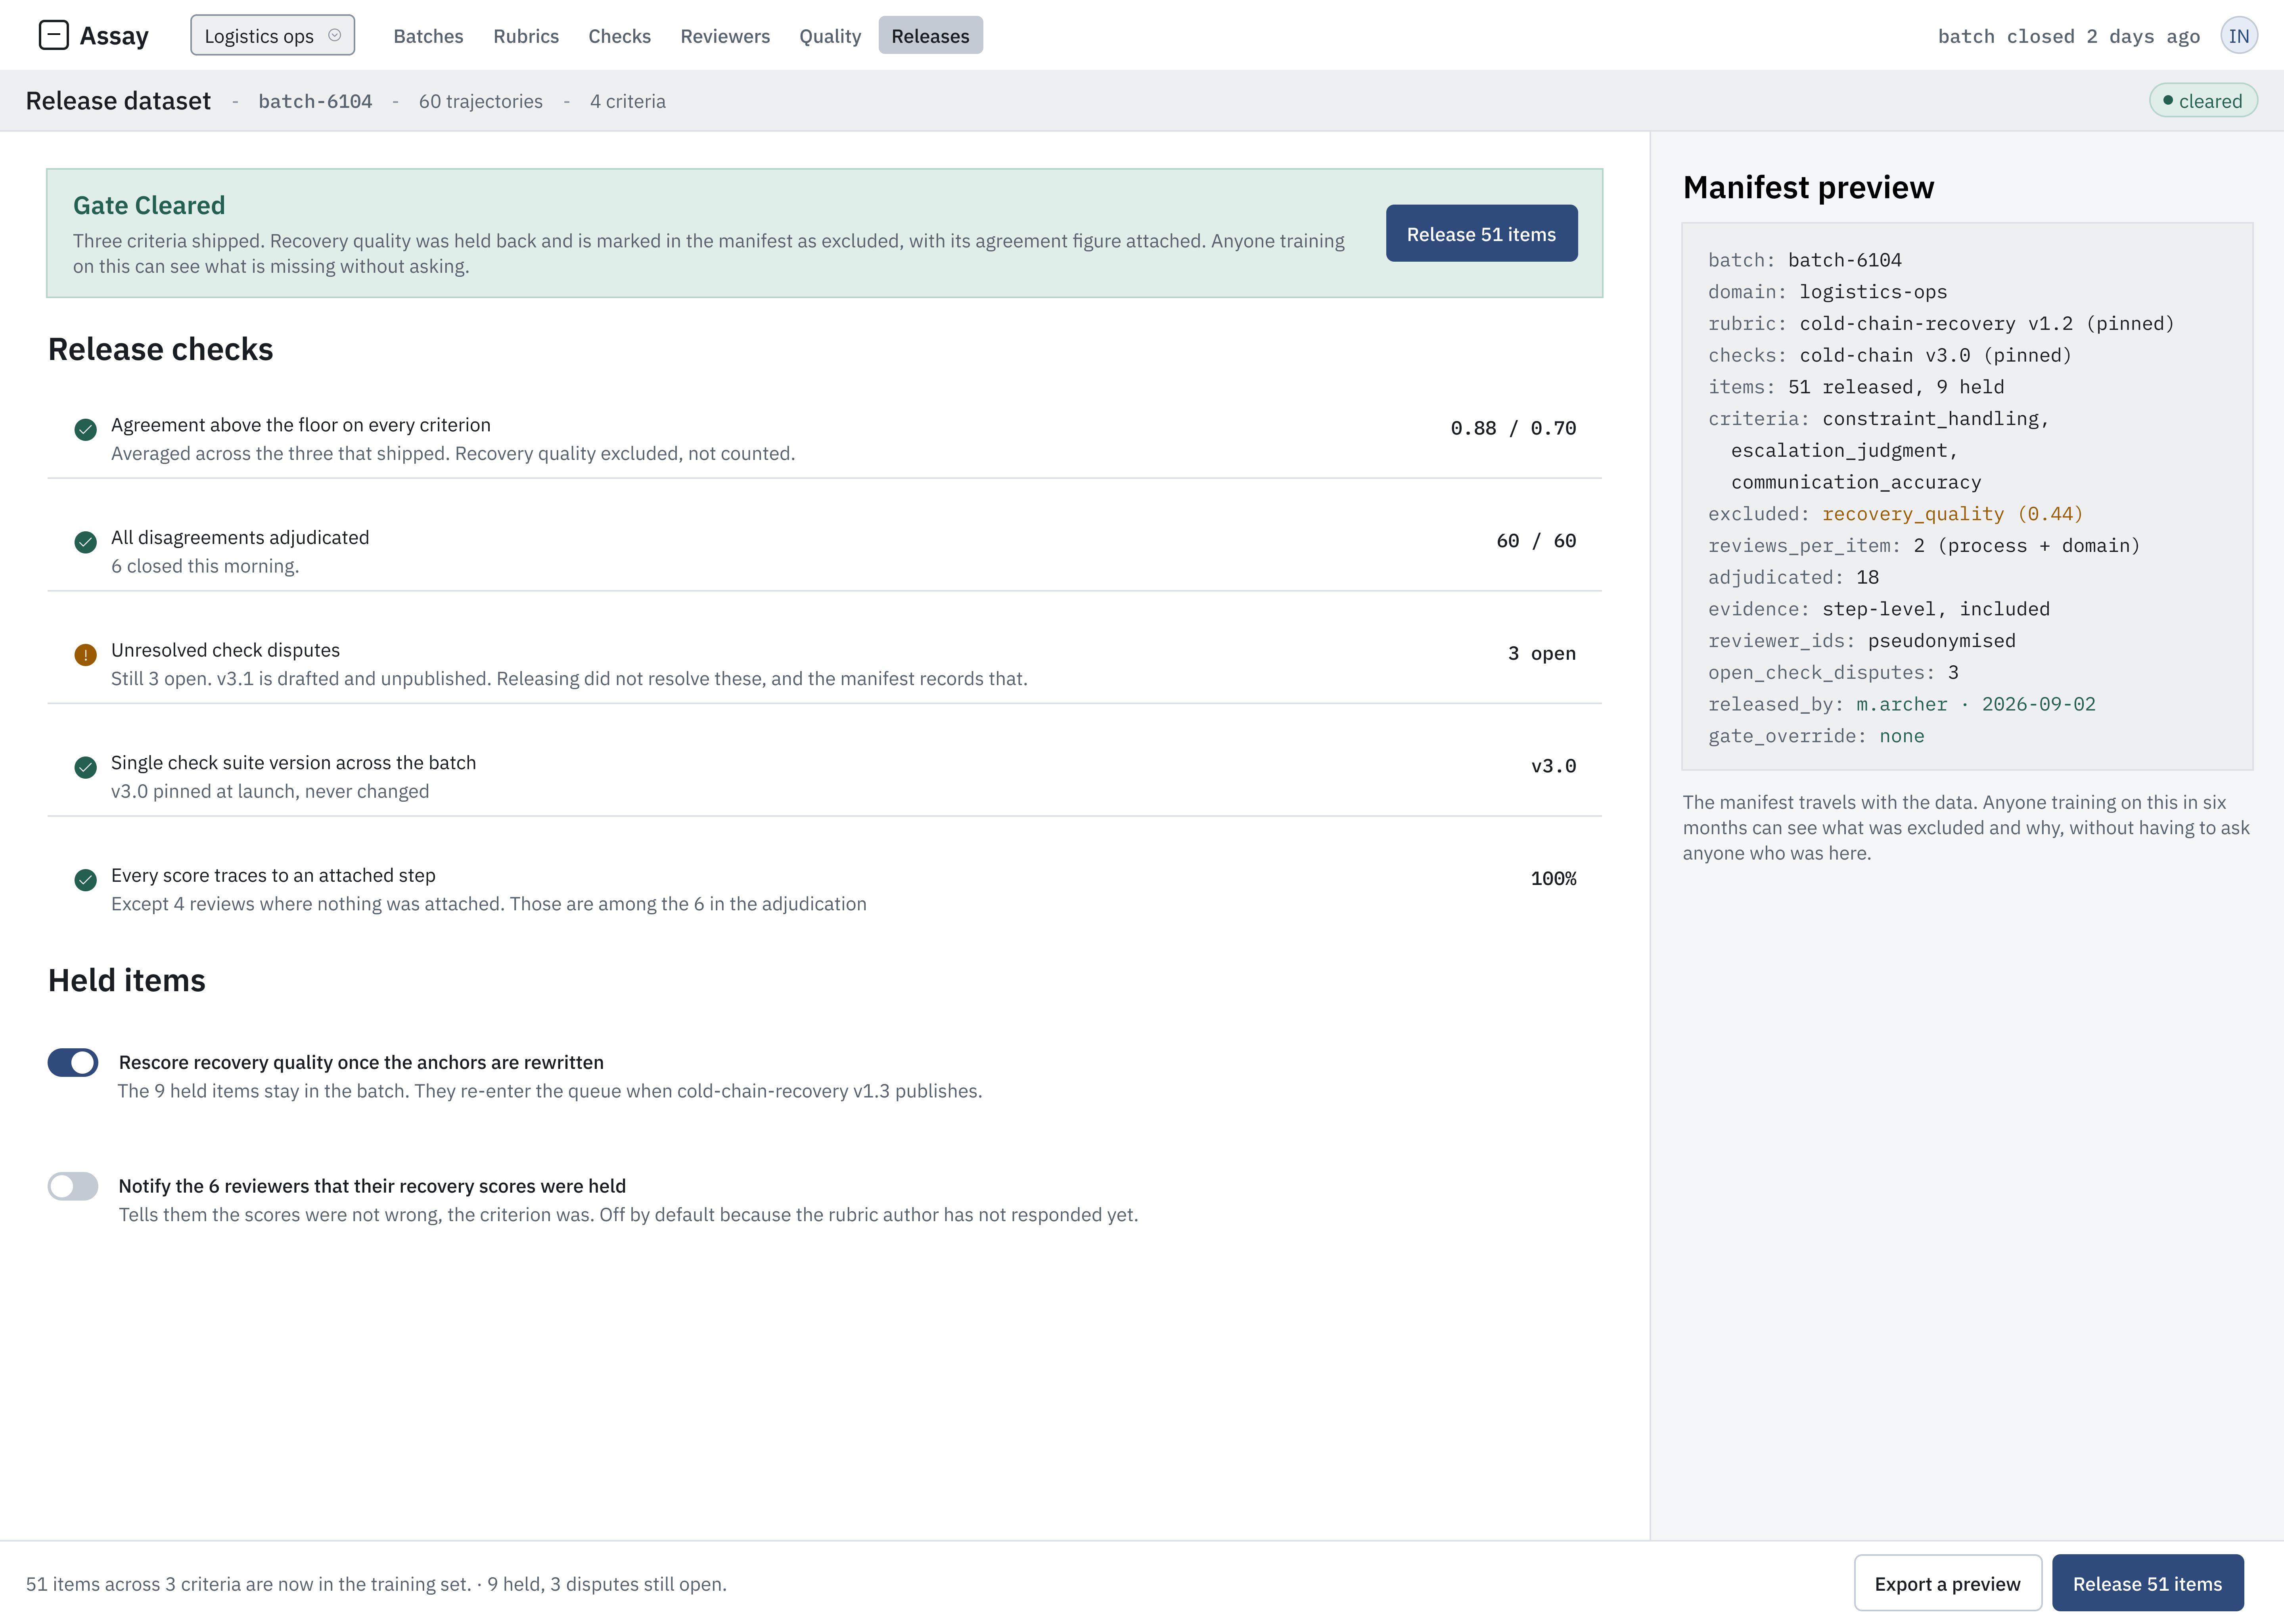
Task: Click the green check icon beside Single check suite version
Action: (x=86, y=767)
